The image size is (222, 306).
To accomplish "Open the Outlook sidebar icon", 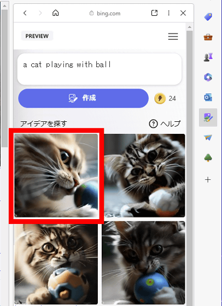I will 208,97.
